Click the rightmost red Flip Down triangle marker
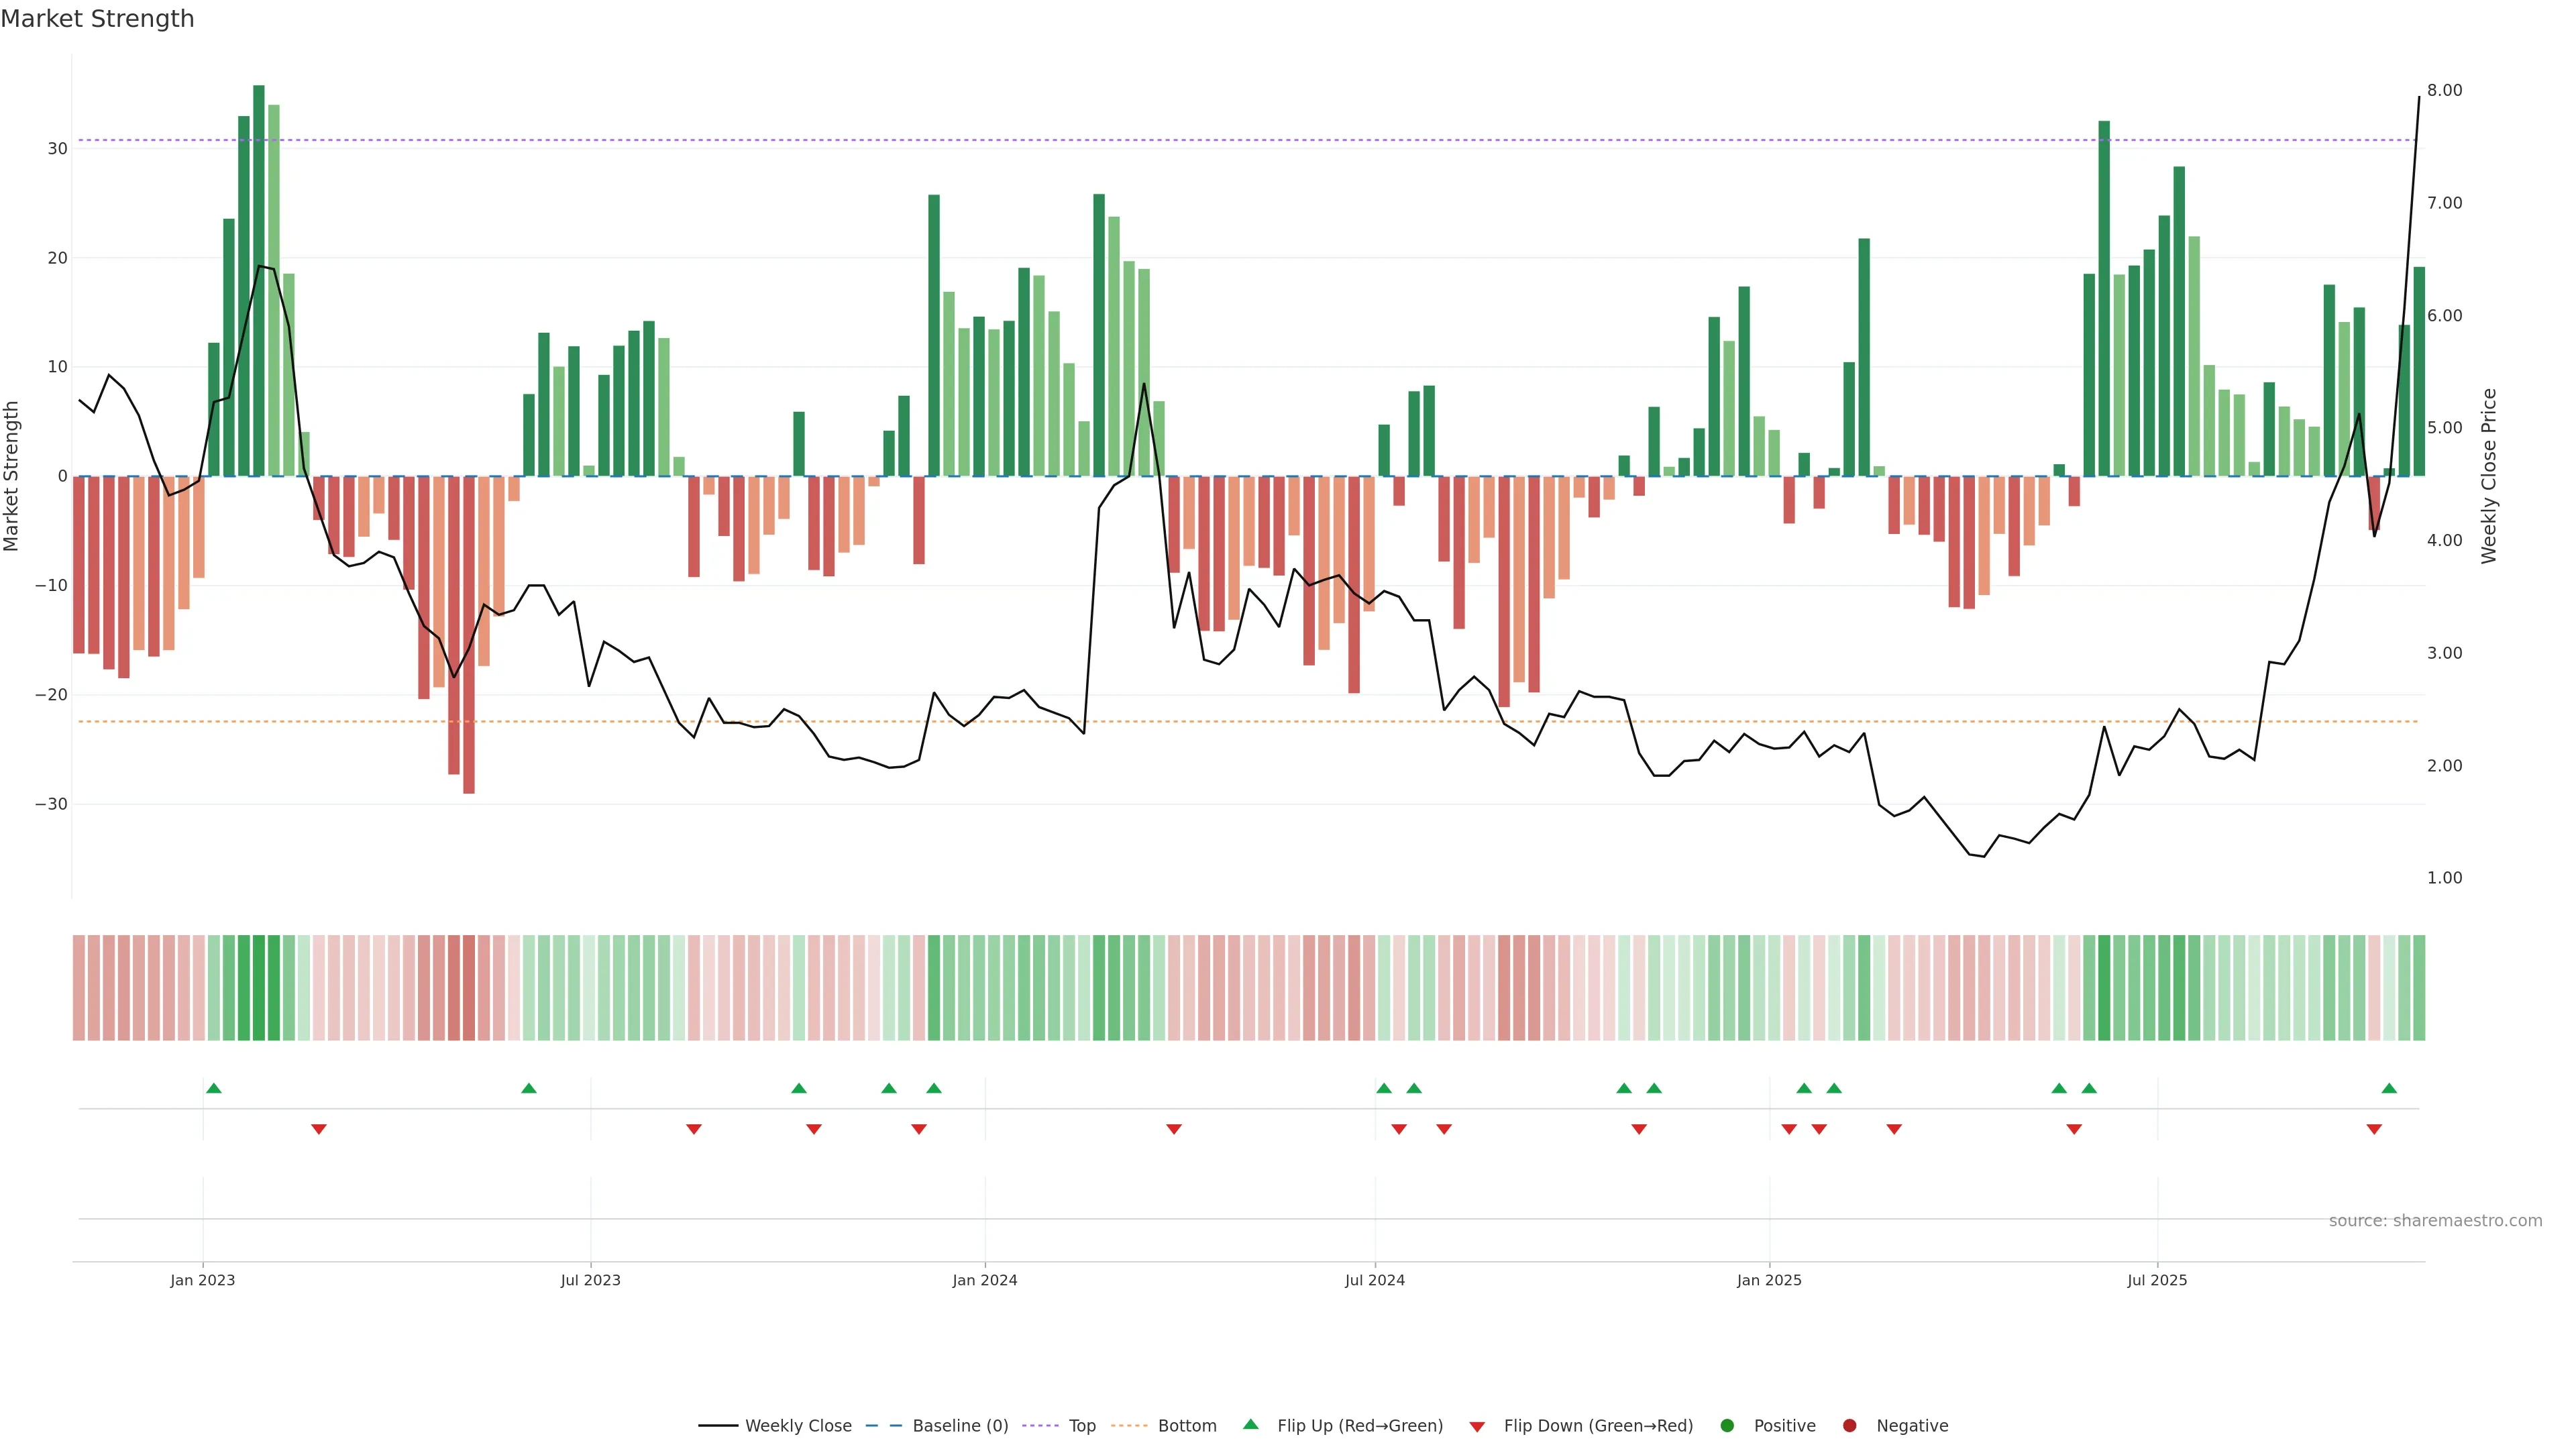 [x=2374, y=1129]
